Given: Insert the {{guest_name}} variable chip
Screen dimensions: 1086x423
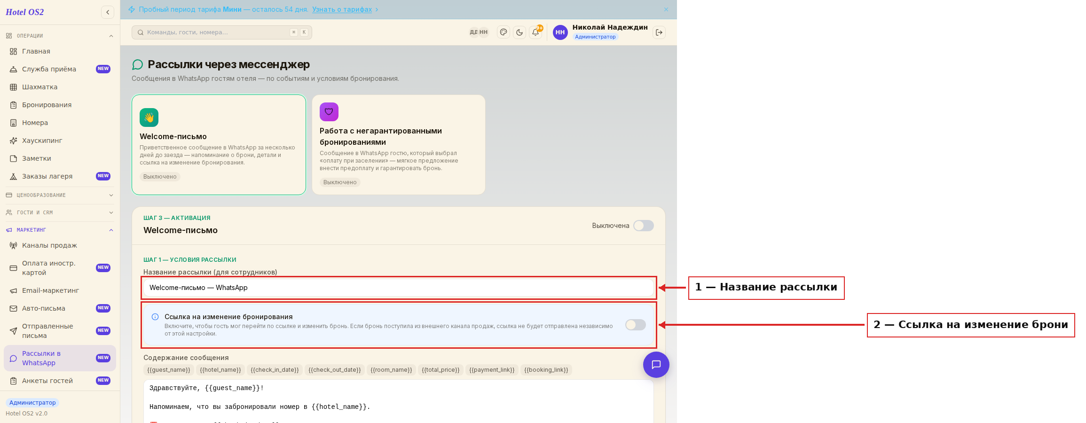Looking at the screenshot, I should click(x=169, y=370).
